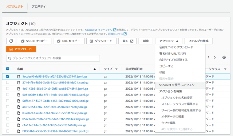Click file icon of a461765f object row
Screen dimensions: 233x136
pyautogui.click(x=19, y=107)
